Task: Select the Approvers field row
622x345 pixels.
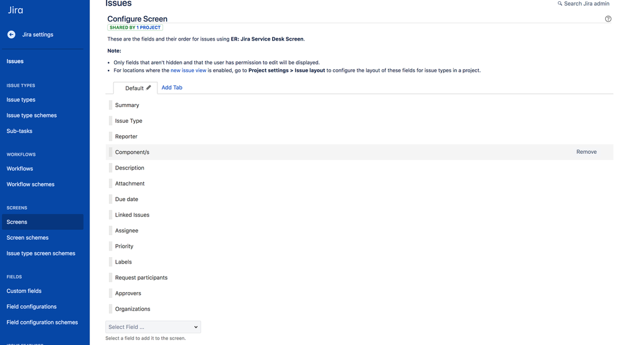Action: click(359, 293)
